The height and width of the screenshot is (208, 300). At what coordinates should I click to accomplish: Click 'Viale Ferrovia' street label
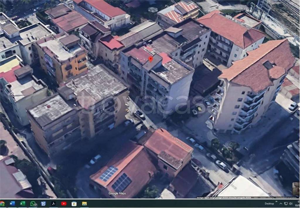(x=9, y=20)
